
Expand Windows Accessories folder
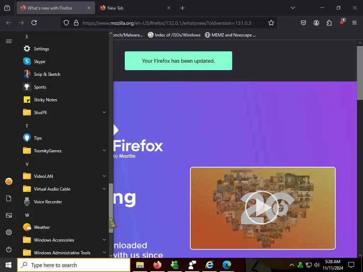(x=65, y=240)
